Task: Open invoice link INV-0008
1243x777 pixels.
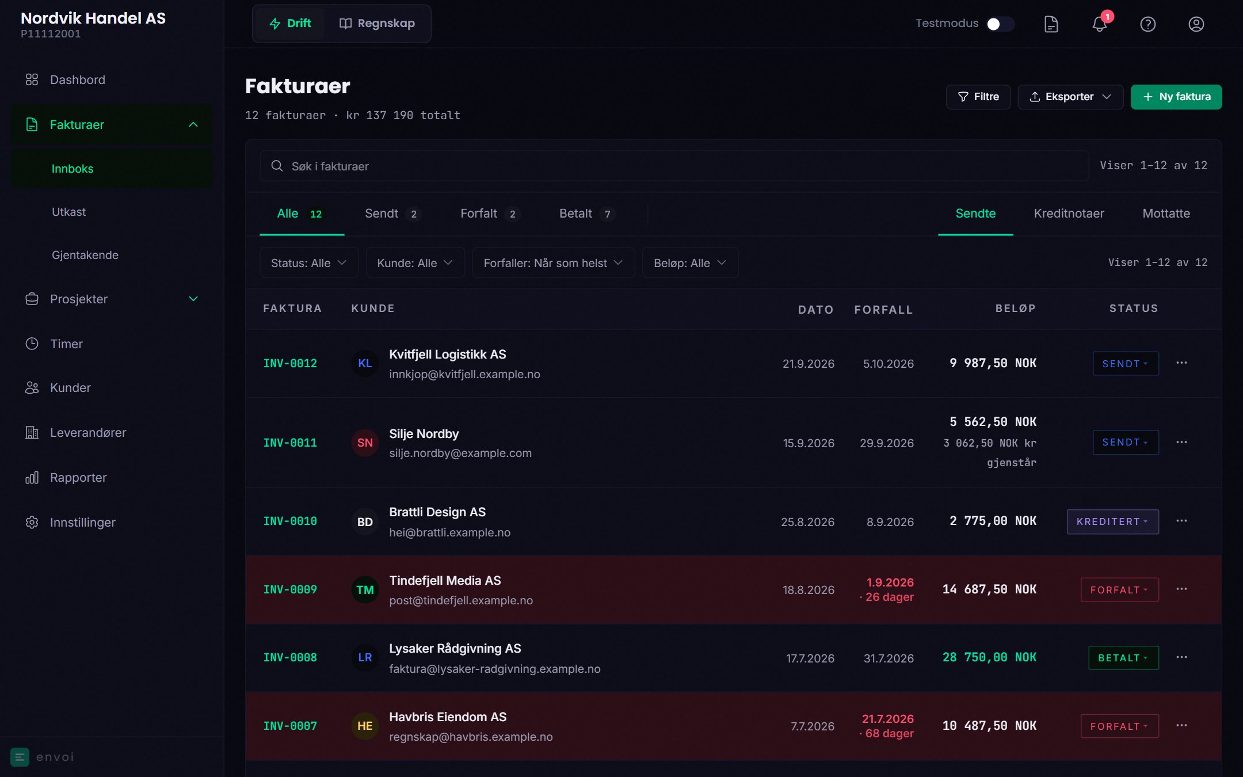Action: 290,657
